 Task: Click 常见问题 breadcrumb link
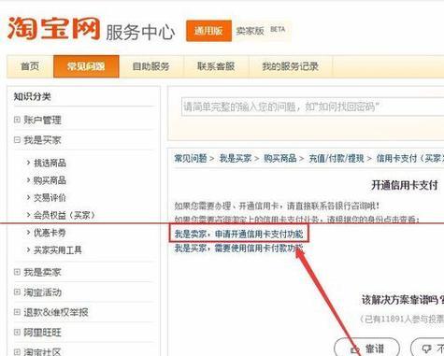click(x=191, y=158)
